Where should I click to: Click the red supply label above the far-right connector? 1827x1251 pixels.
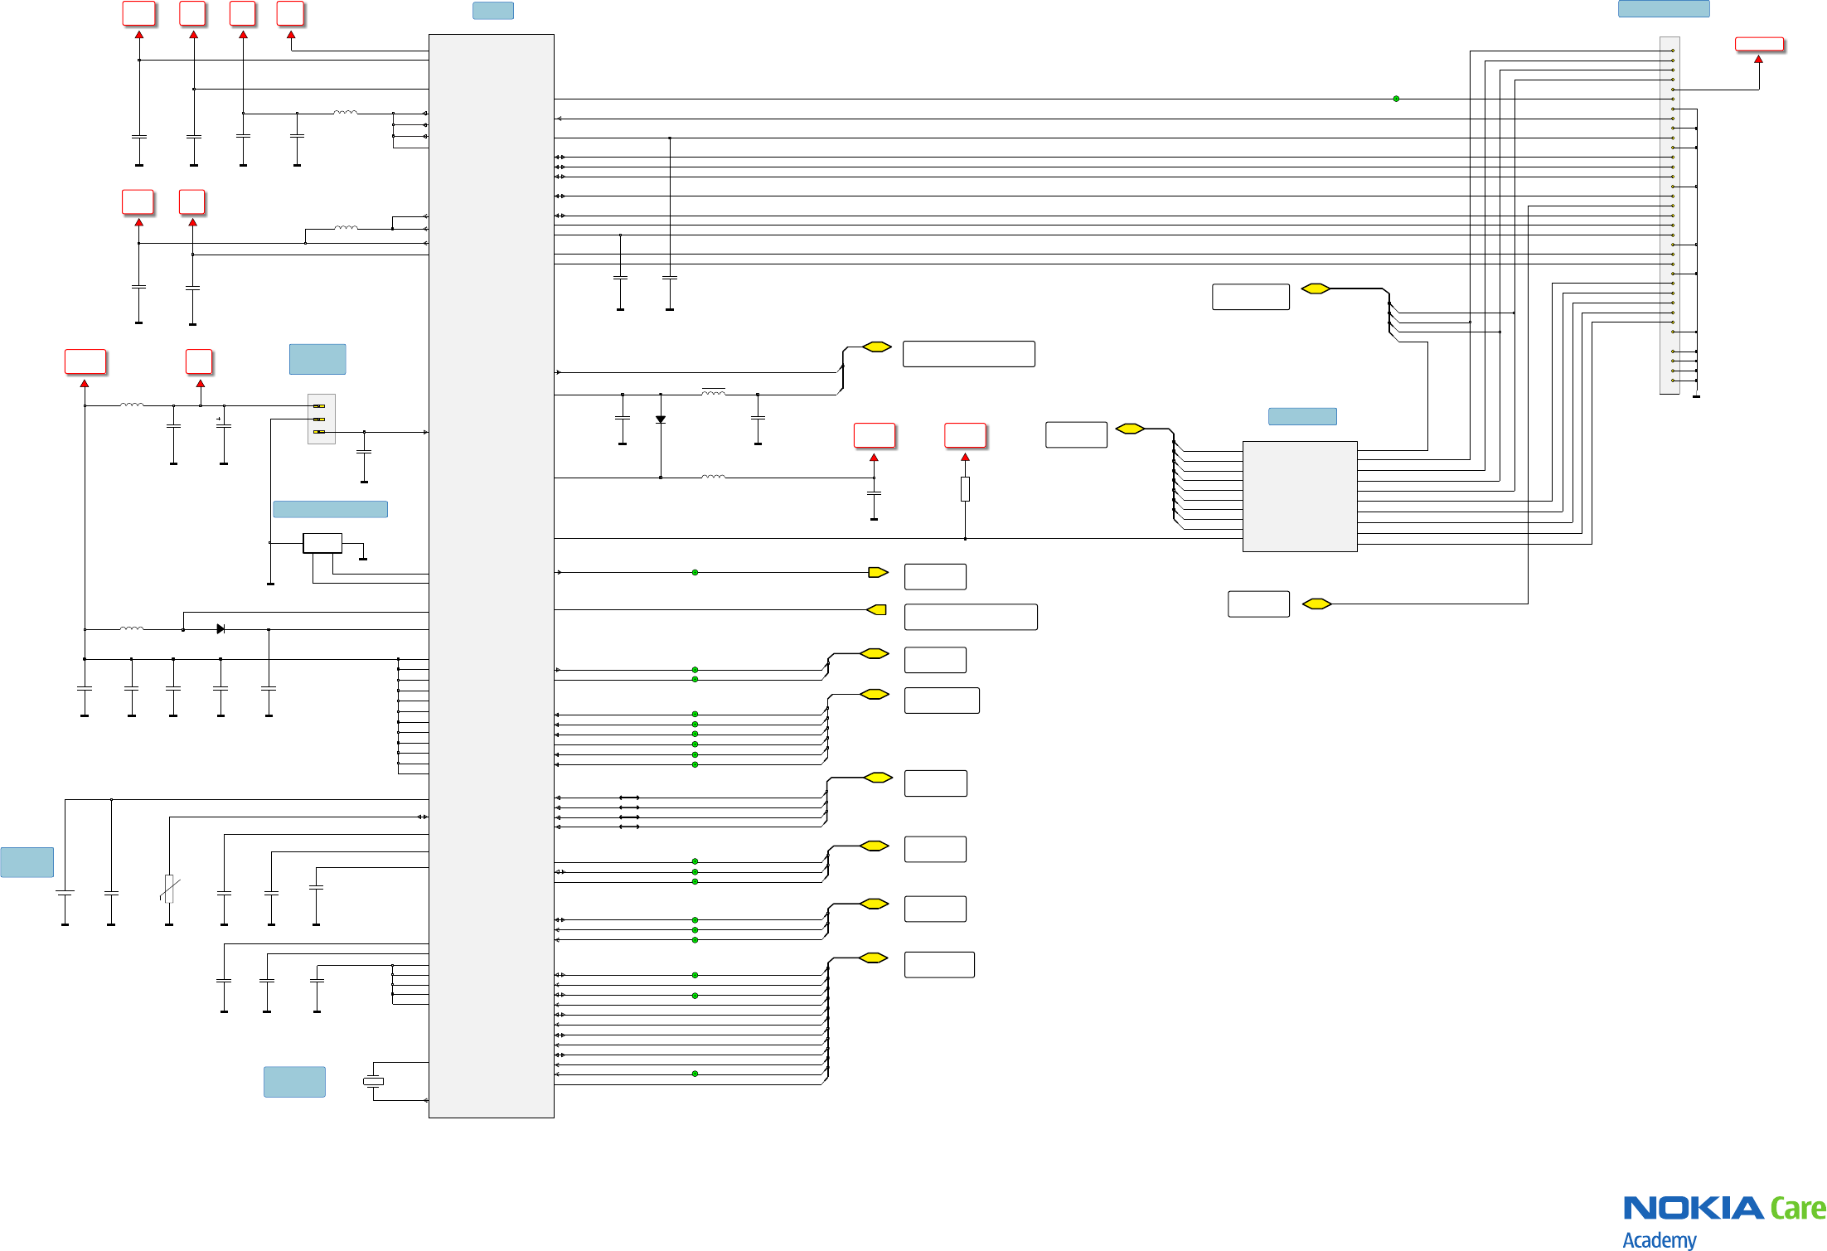click(x=1759, y=44)
